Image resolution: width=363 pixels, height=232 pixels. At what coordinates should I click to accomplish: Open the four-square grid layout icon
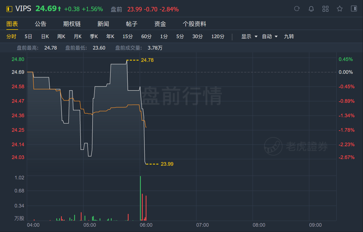tap(325, 9)
